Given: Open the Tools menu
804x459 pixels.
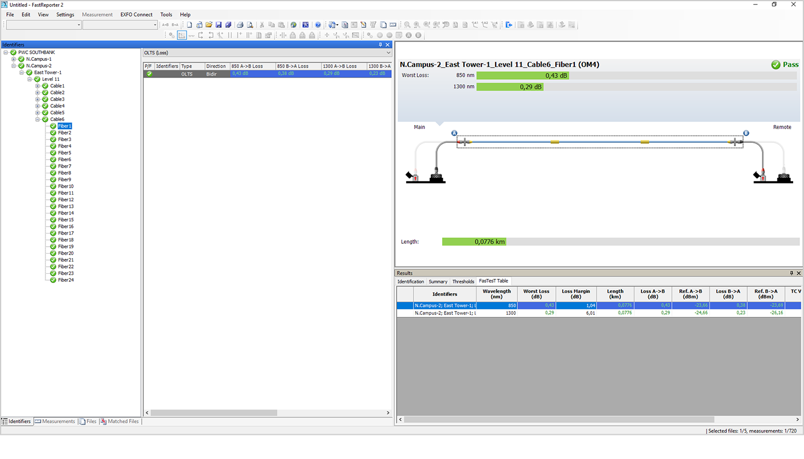Looking at the screenshot, I should (x=166, y=14).
